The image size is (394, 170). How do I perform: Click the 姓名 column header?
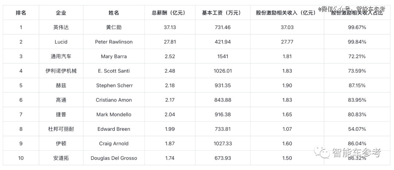coord(114,13)
